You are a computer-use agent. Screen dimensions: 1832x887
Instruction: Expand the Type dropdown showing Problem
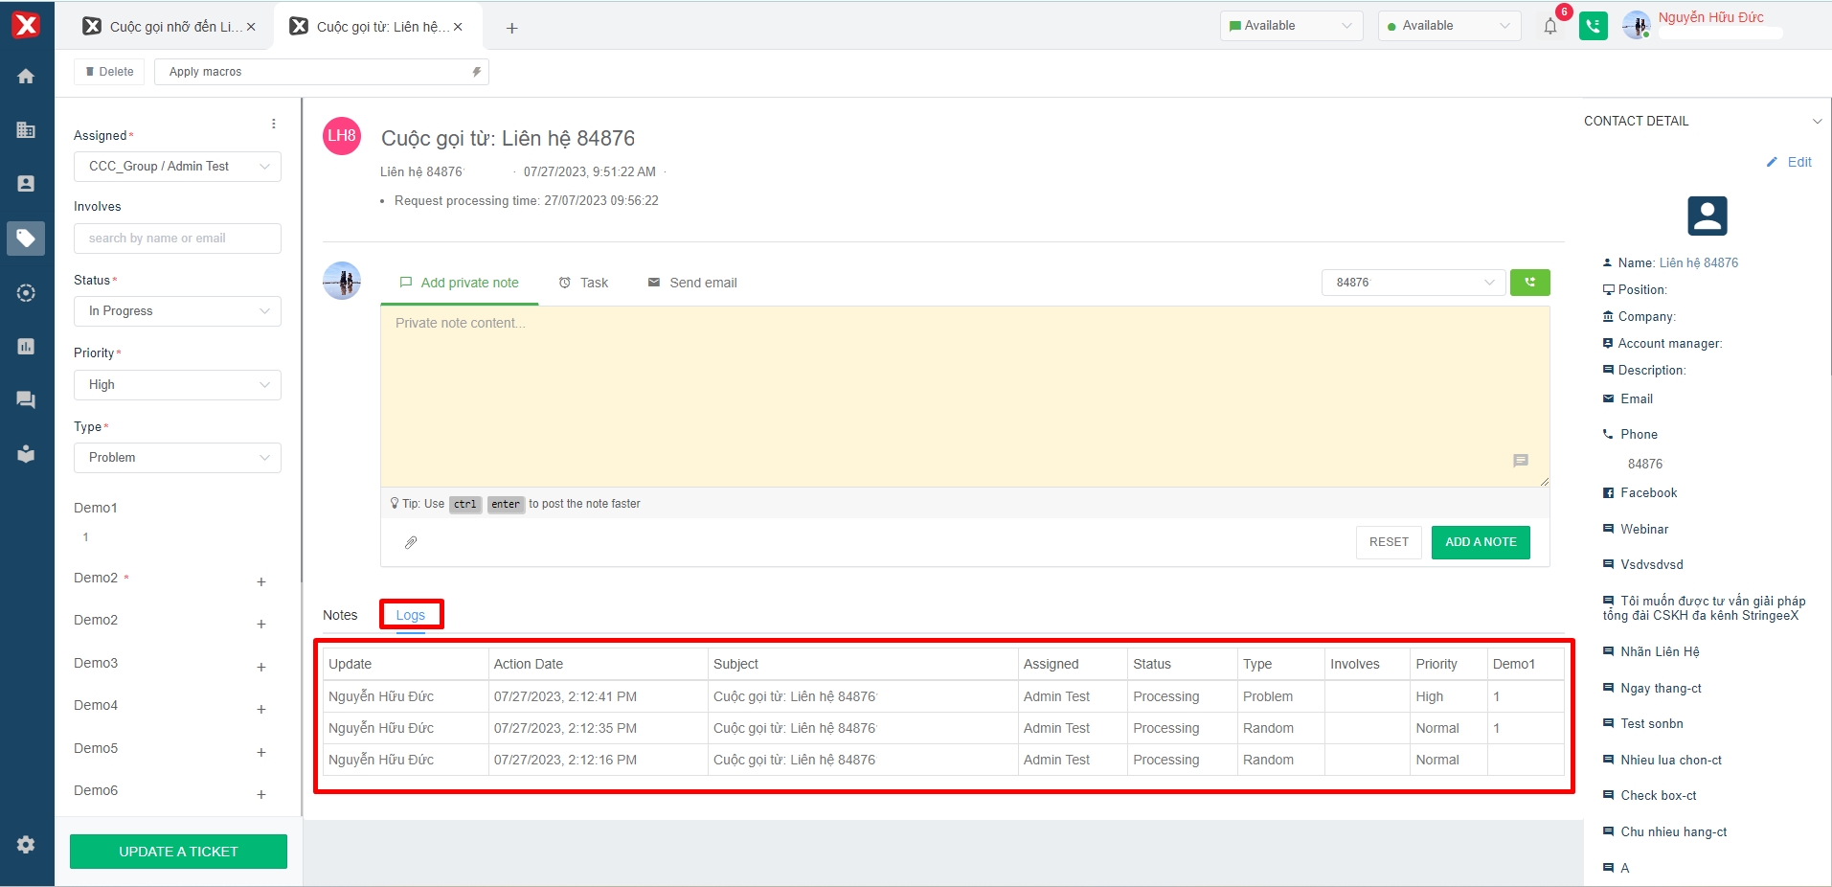177,458
